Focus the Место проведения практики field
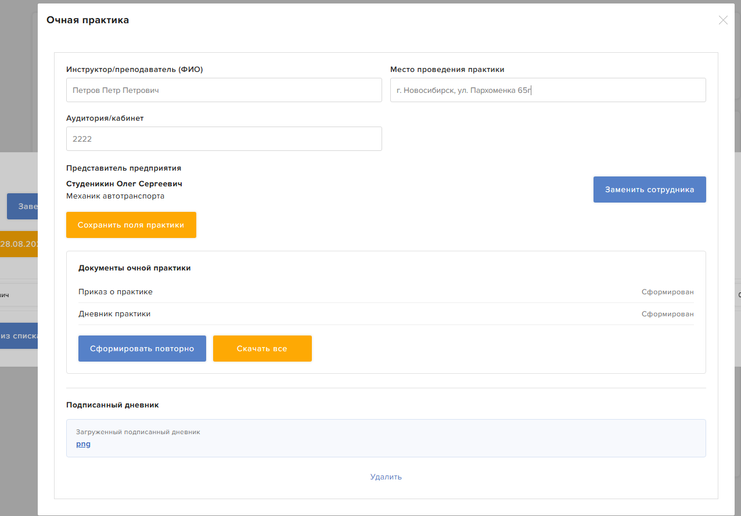Viewport: 741px width, 516px height. coord(548,90)
